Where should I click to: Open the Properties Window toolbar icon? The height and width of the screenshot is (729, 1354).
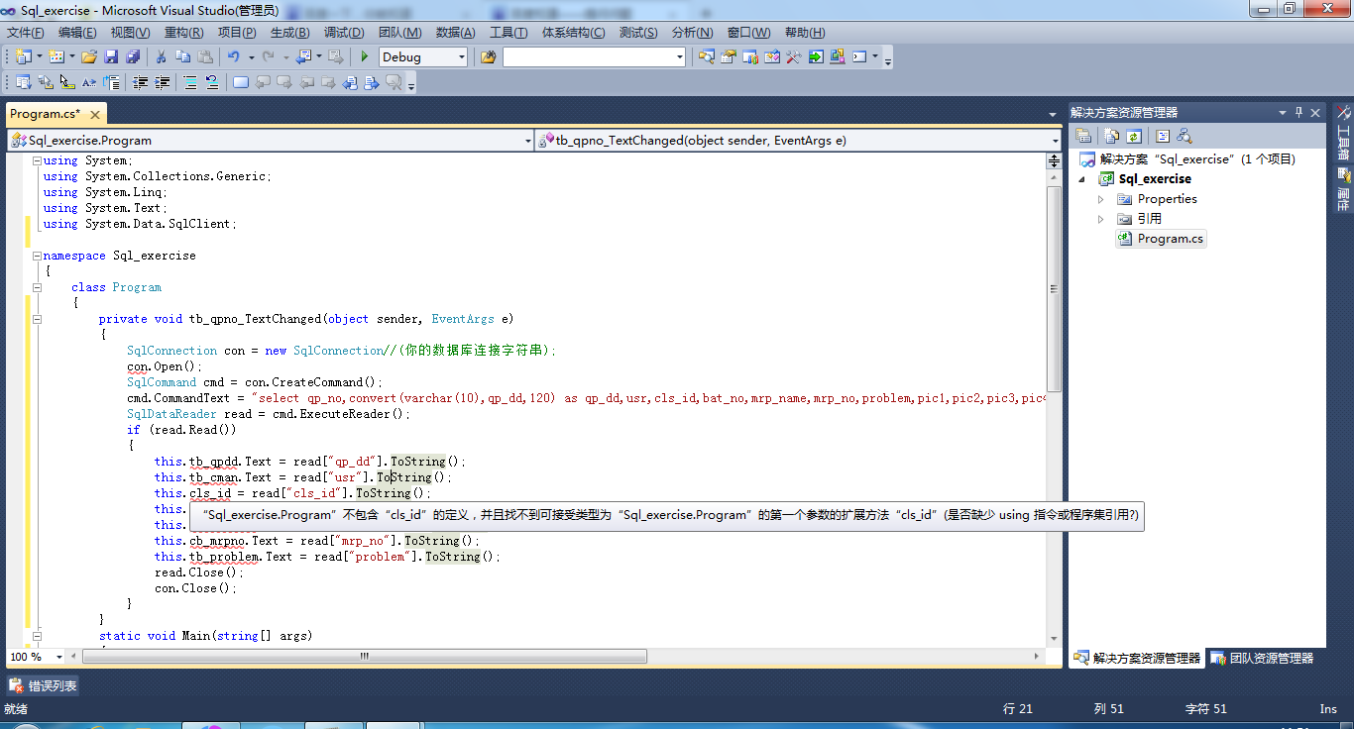click(729, 56)
